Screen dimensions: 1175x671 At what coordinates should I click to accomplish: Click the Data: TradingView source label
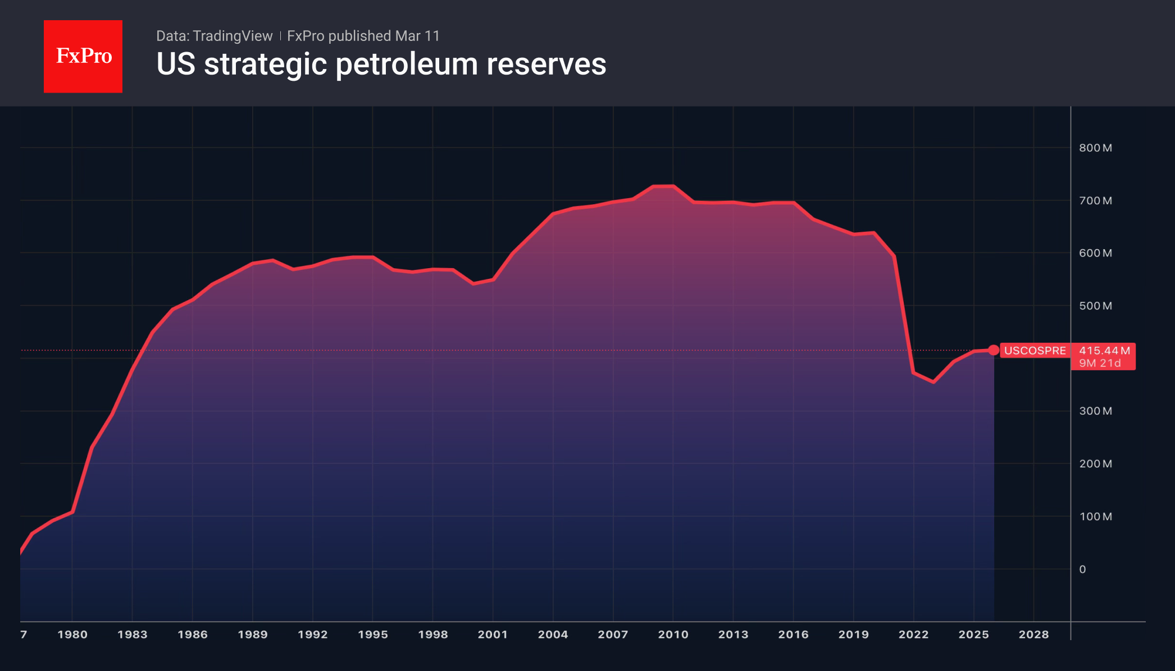coord(215,36)
